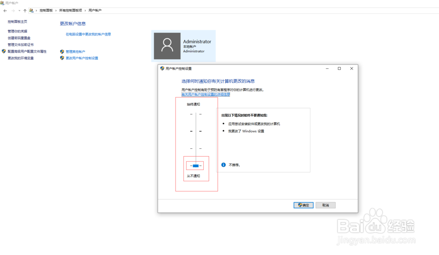Click the Administrator account avatar picture
Viewport: 439px width, 255px height.
pos(167,46)
